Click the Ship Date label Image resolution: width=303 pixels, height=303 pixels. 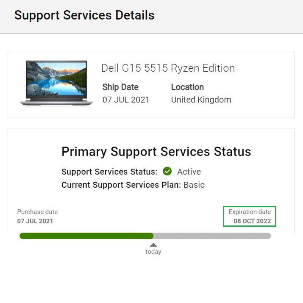click(120, 87)
